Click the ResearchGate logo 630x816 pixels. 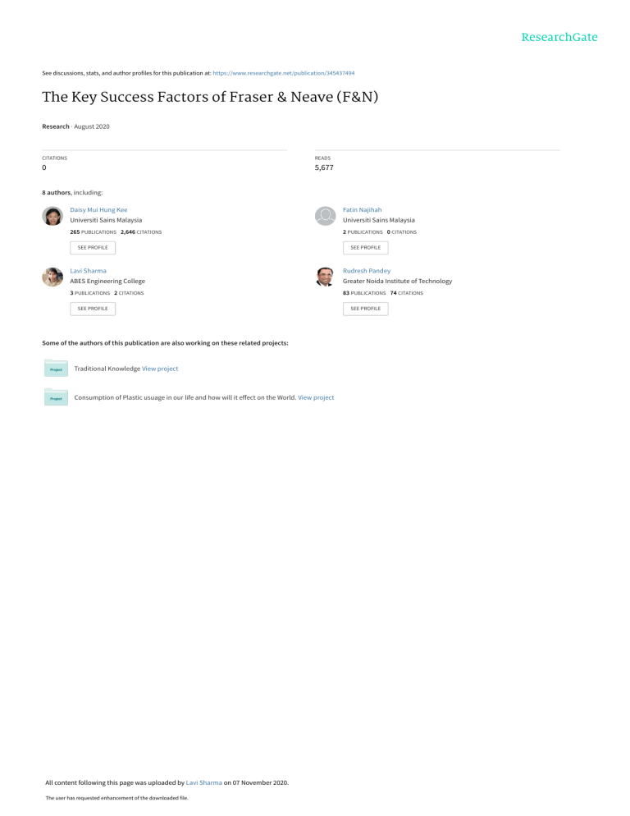click(x=561, y=37)
